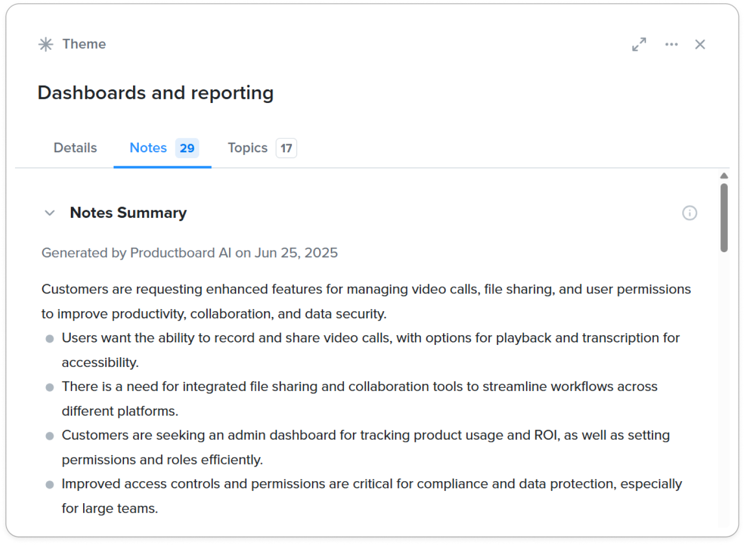745x545 pixels.
Task: Expand the panel to full screen
Action: pos(639,45)
